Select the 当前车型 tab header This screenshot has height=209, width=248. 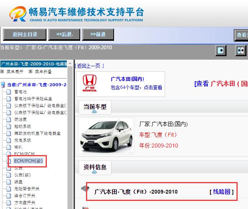tap(95, 107)
